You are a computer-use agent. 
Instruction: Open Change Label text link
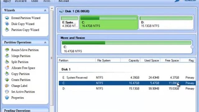(x=19, y=86)
